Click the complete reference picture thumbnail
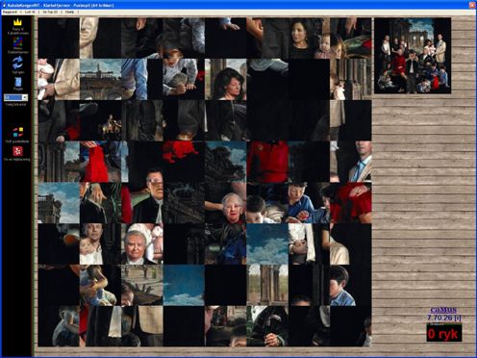Screen dimensions: 477x358 tap(413, 56)
